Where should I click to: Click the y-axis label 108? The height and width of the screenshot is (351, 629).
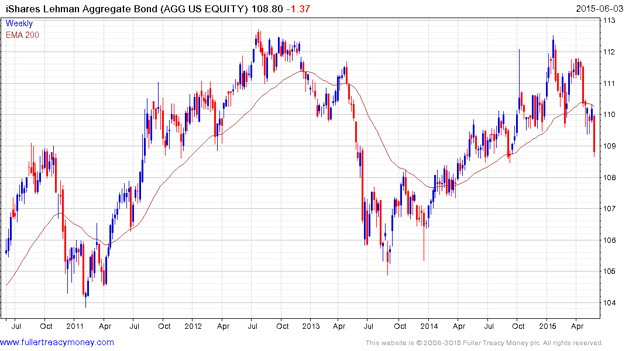tap(609, 177)
